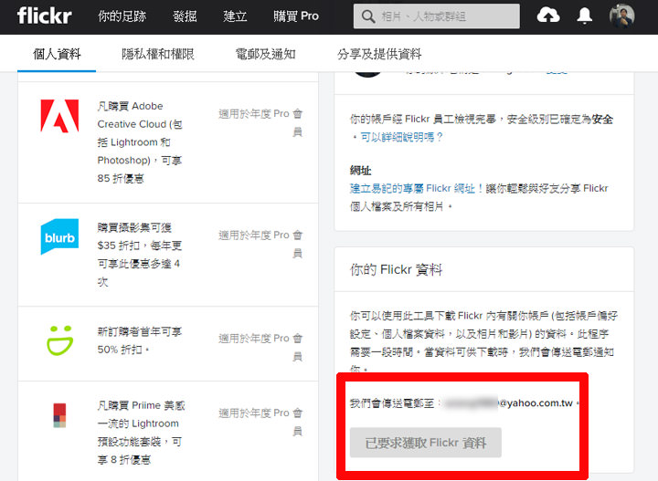Click 適用於年度 Pro 會員 beside 50% offer
Image resolution: width=658 pixels, height=481 pixels.
(260, 347)
